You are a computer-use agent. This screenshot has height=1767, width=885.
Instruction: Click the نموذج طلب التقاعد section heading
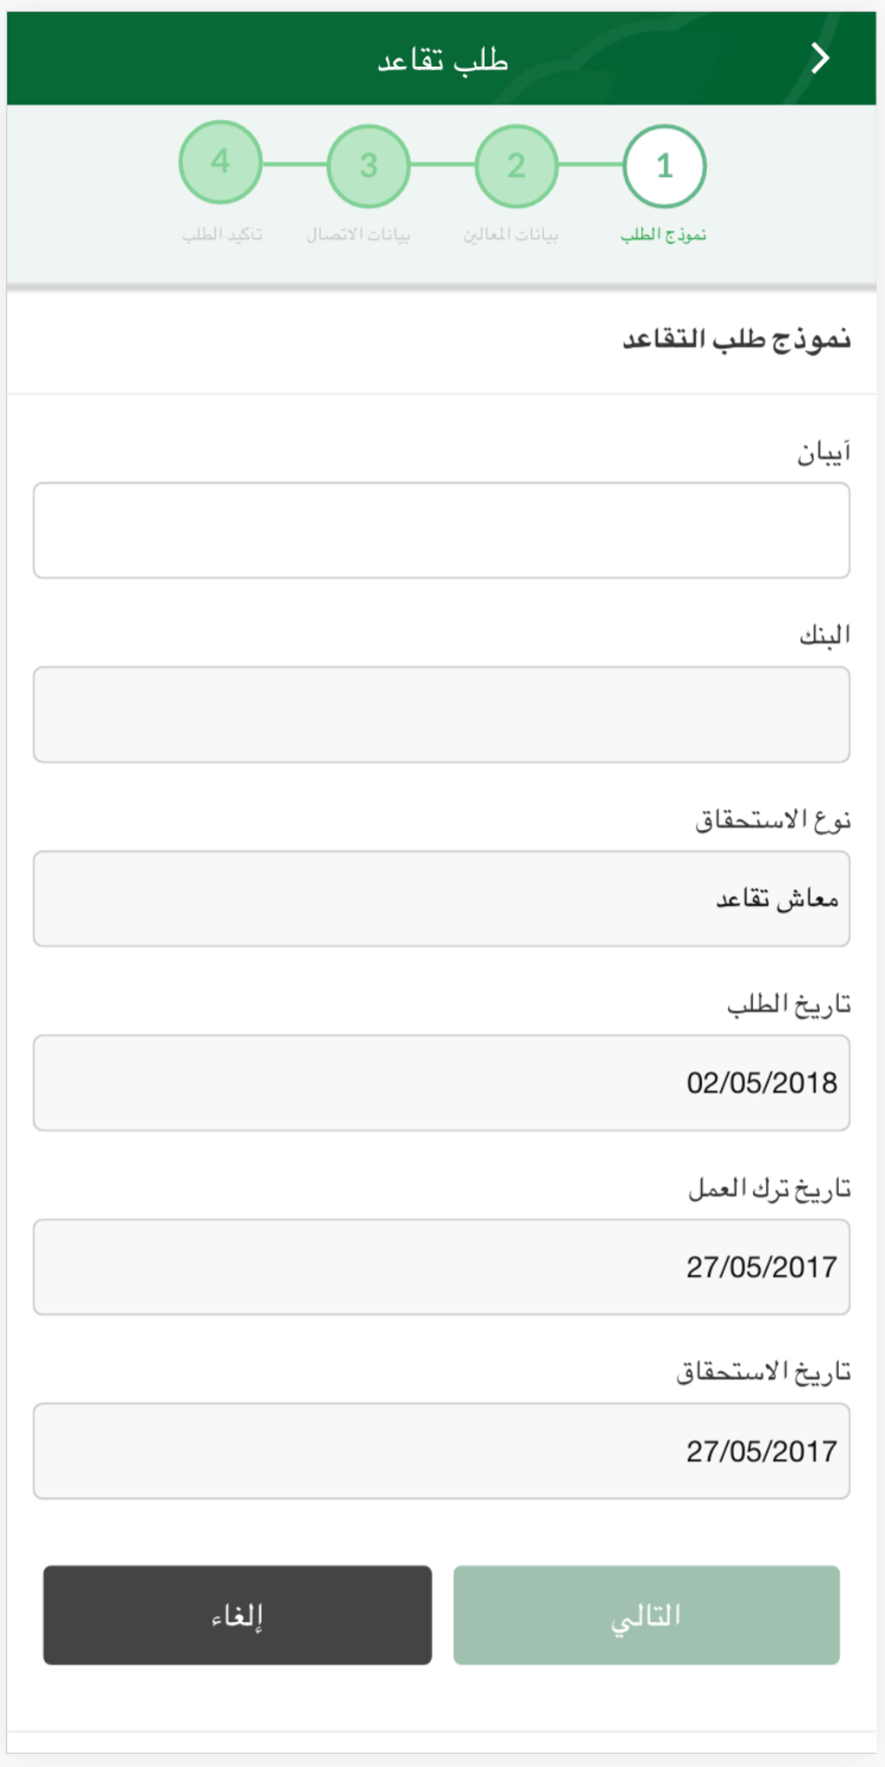click(x=736, y=339)
